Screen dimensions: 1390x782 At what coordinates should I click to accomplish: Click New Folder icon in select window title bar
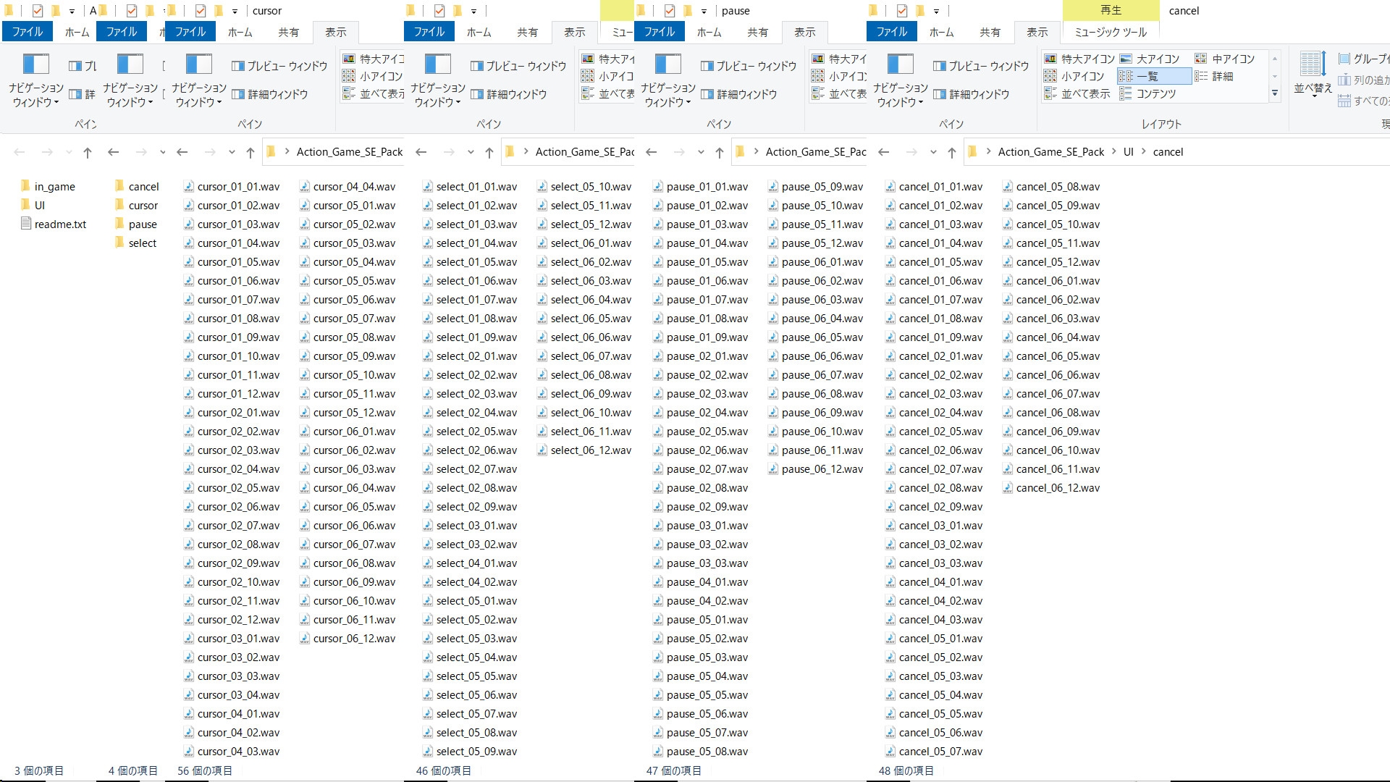point(458,11)
